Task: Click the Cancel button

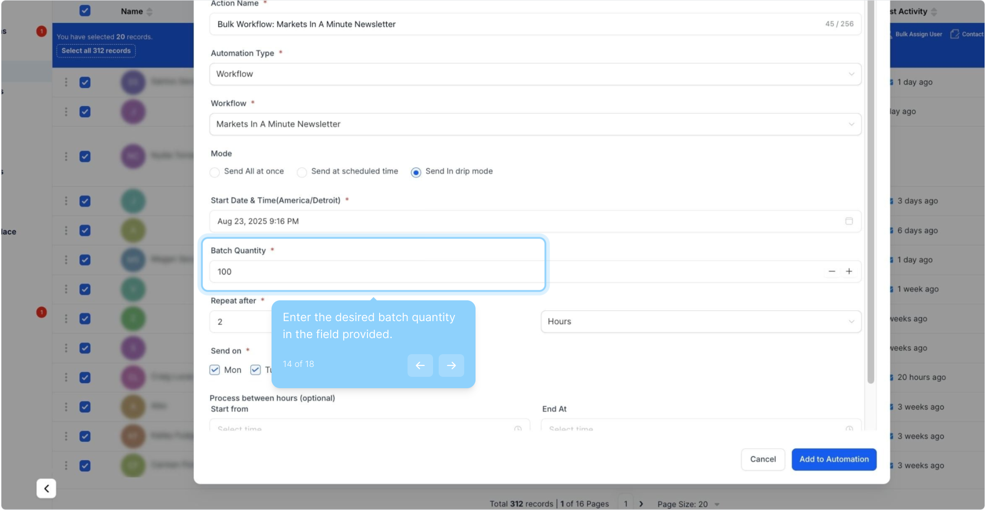Action: pyautogui.click(x=763, y=459)
